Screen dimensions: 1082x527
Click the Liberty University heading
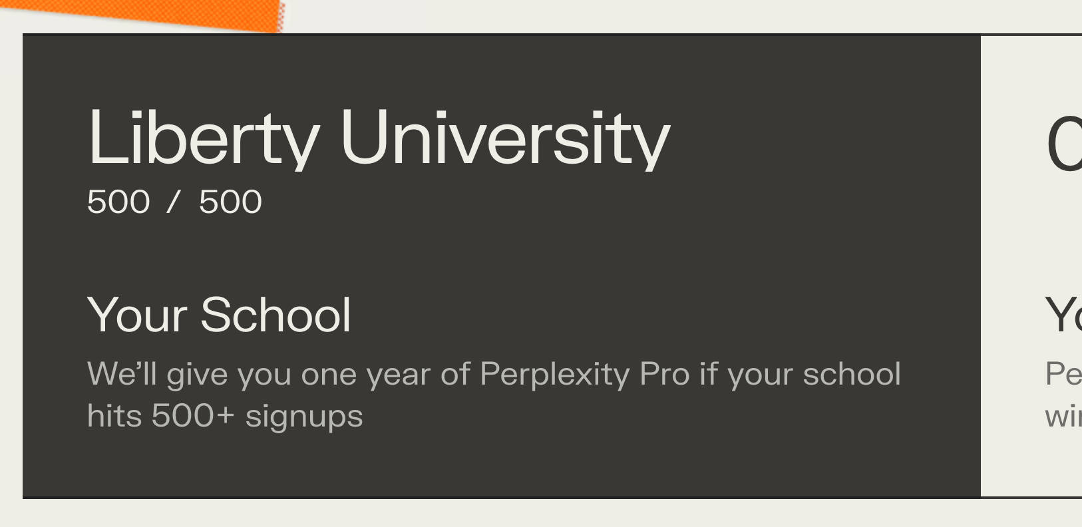(379, 138)
